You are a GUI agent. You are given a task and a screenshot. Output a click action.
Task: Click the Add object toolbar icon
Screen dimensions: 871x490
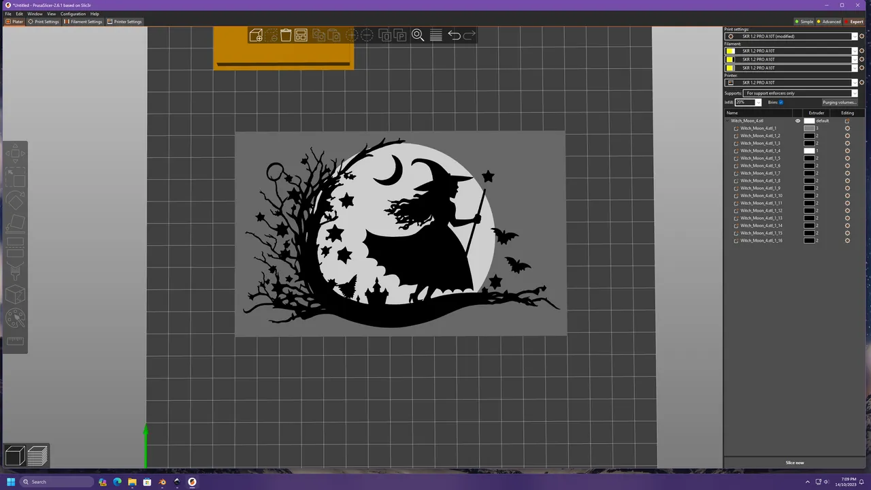coord(256,35)
